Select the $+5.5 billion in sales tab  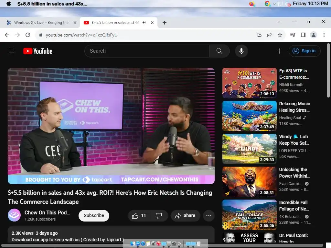(115, 23)
